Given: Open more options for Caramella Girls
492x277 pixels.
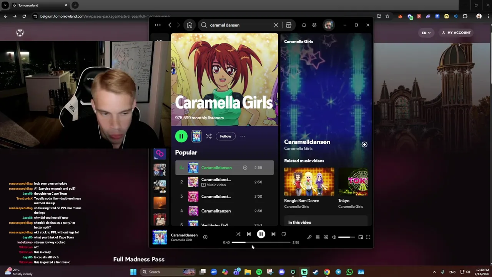Looking at the screenshot, I should (243, 136).
